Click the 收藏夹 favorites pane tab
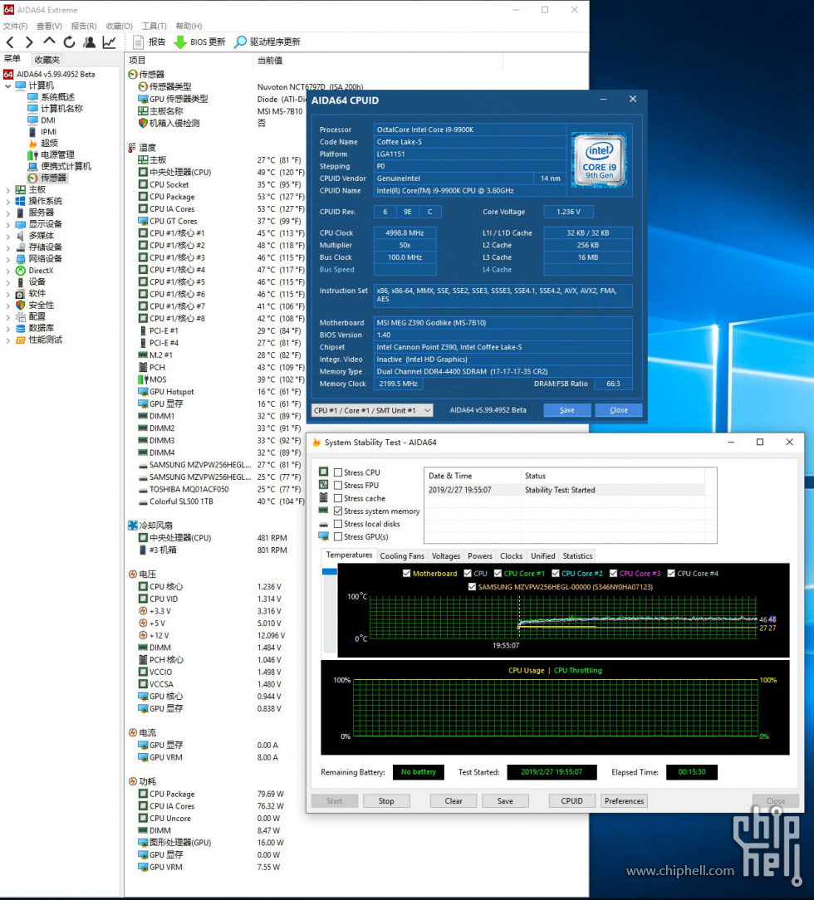This screenshot has width=814, height=900. pyautogui.click(x=47, y=60)
